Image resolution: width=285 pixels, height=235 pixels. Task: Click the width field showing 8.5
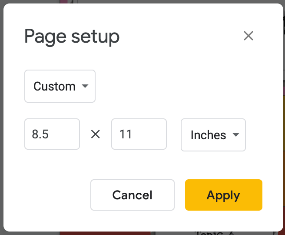pyautogui.click(x=52, y=134)
